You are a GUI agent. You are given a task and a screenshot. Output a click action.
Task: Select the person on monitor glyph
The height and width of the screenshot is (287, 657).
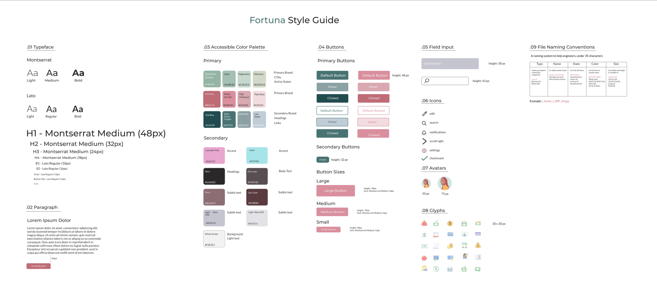click(x=464, y=234)
